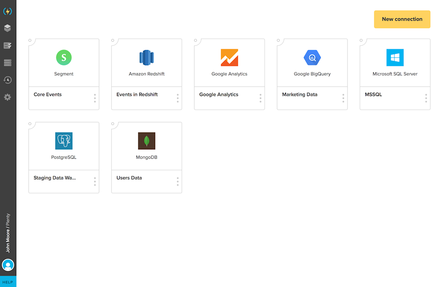The width and height of the screenshot is (440, 287).
Task: Open the Staging Data Wa... options menu
Action: coord(95,181)
